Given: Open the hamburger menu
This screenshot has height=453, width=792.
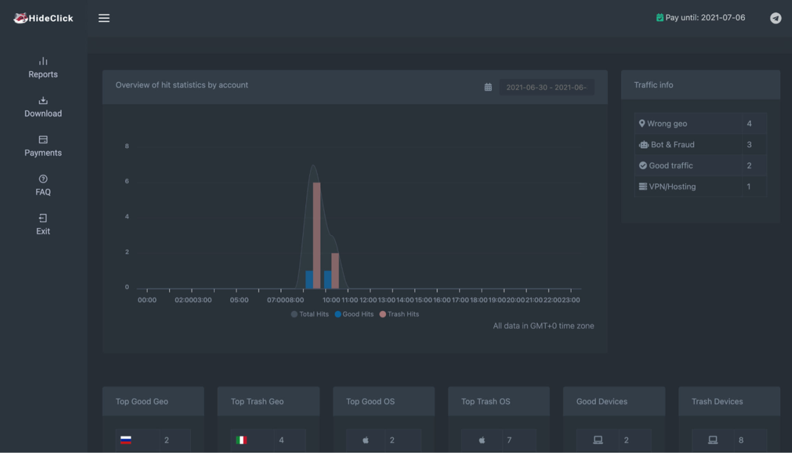Looking at the screenshot, I should [x=103, y=17].
